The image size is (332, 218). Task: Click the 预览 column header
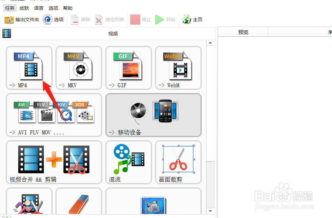tap(243, 32)
